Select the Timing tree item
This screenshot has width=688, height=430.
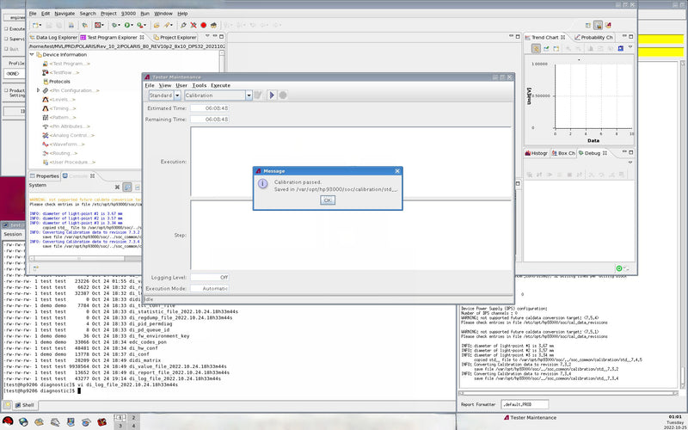click(58, 108)
